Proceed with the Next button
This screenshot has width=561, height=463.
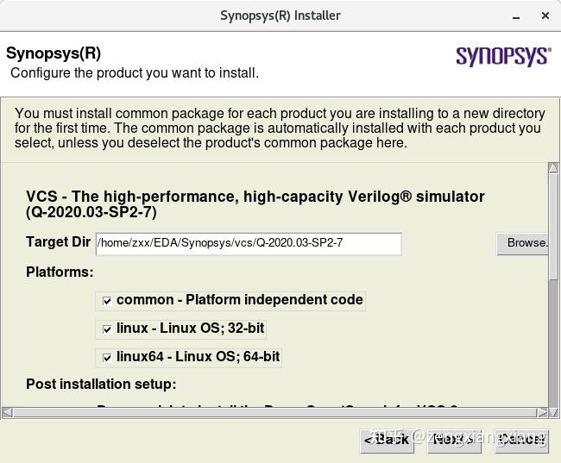click(x=452, y=440)
